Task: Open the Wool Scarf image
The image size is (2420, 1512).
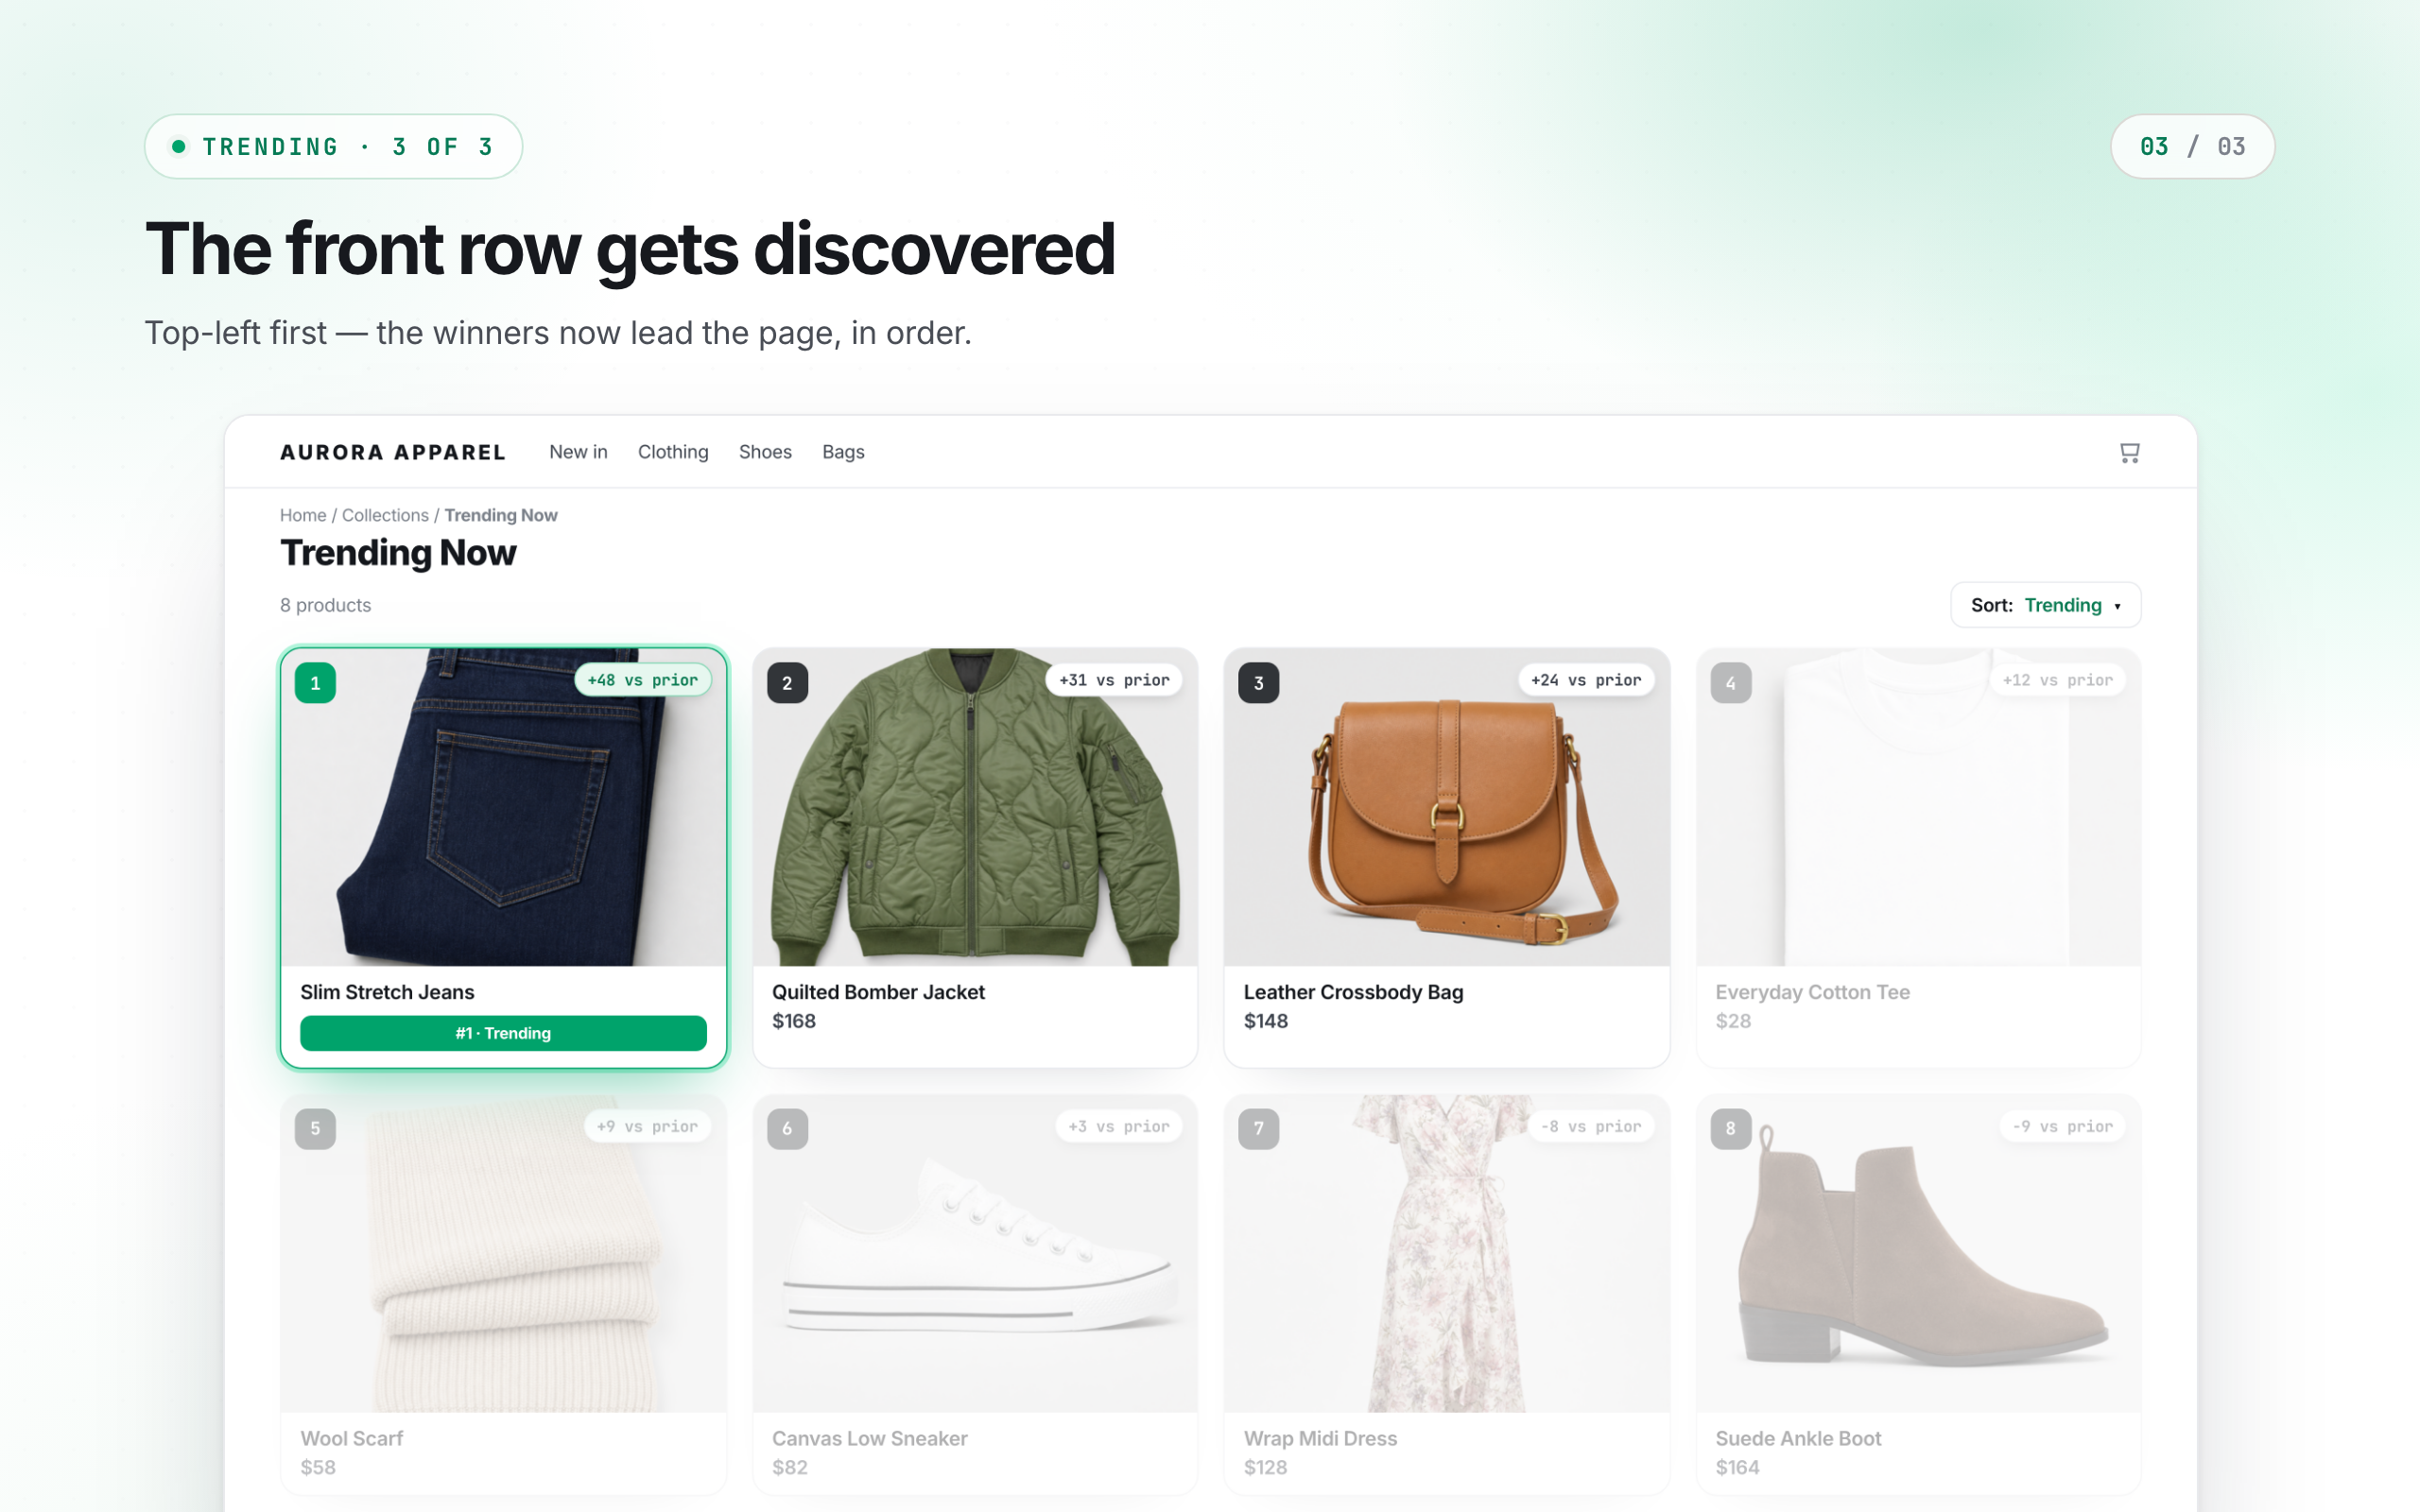Action: coord(503,1253)
